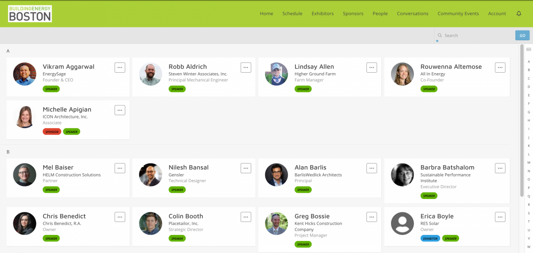View Lindsay Allen's profile photo
The width and height of the screenshot is (533, 253).
click(x=276, y=74)
